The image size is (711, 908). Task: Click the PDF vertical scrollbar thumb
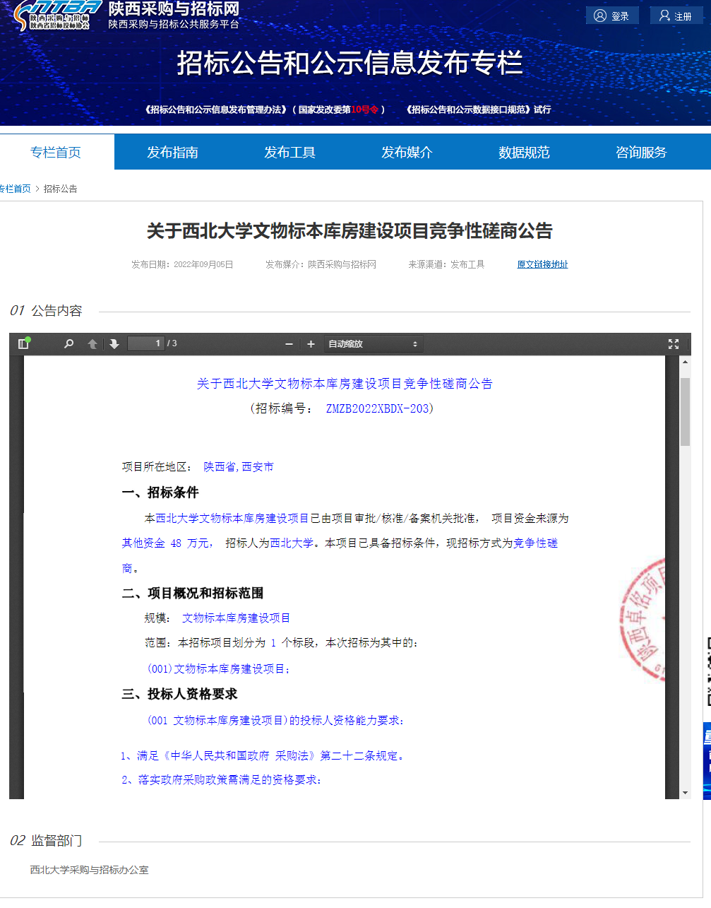[x=685, y=411]
